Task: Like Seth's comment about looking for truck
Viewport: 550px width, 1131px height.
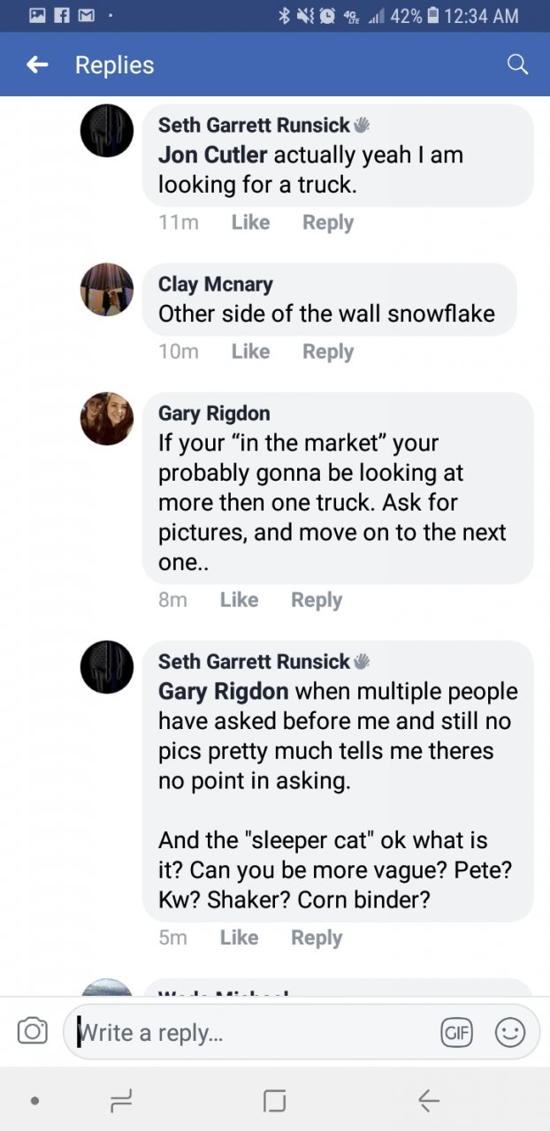Action: [x=250, y=223]
